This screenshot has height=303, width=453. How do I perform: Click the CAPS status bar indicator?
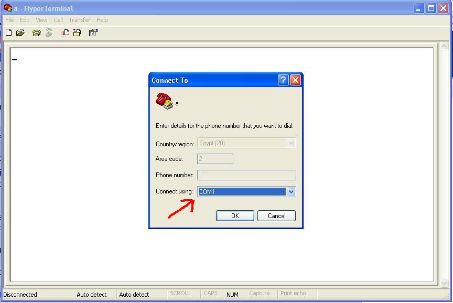coord(210,293)
